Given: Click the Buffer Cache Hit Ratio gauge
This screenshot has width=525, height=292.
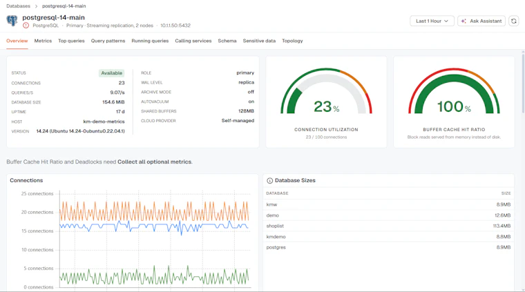Looking at the screenshot, I should coord(454,92).
